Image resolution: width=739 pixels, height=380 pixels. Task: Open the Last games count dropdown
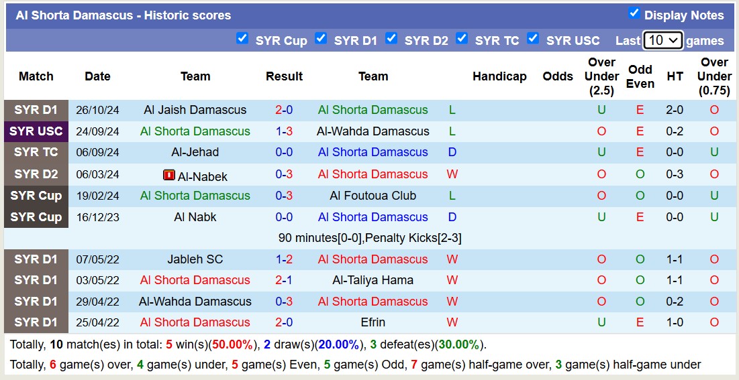(x=662, y=40)
